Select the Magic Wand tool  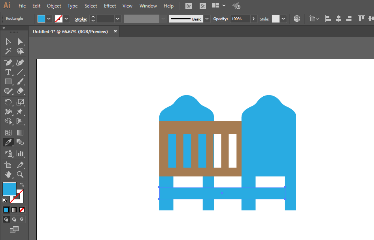coord(8,51)
